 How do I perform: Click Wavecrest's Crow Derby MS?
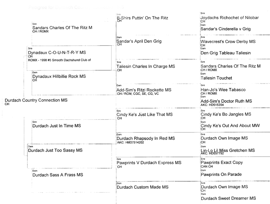coord(228,42)
